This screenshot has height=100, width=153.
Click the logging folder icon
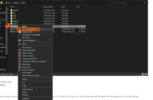point(11,21)
